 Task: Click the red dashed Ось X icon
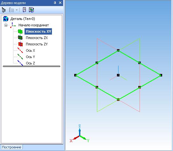(20, 50)
